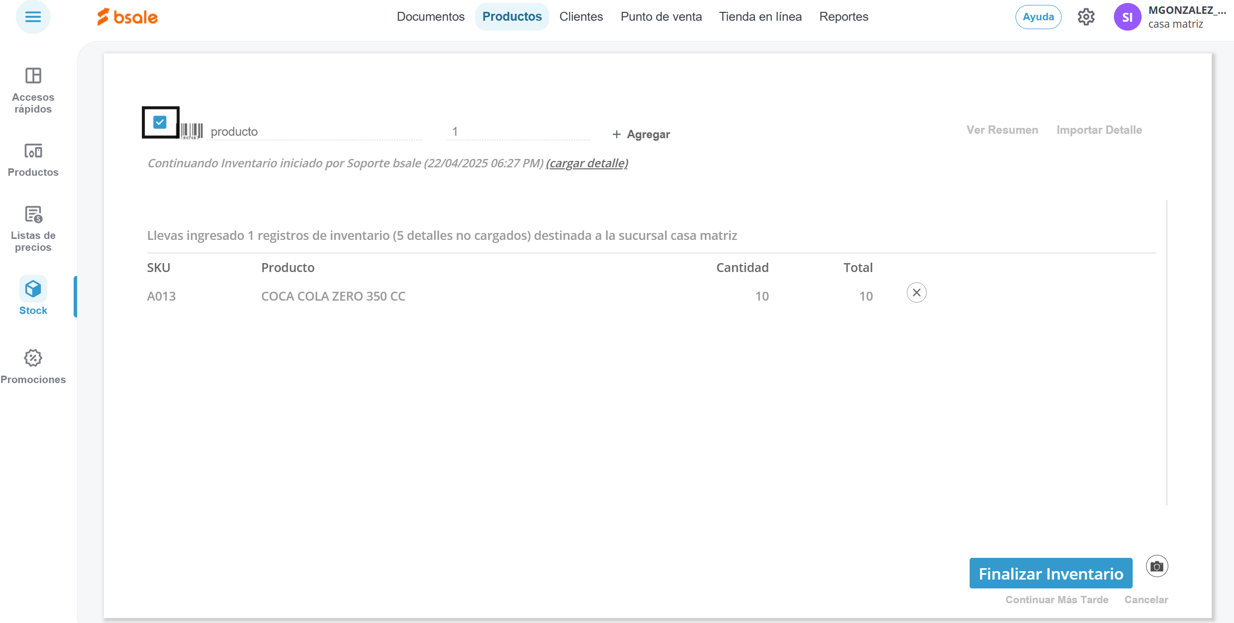Open Documentos menu
This screenshot has height=623, width=1234.
430,17
